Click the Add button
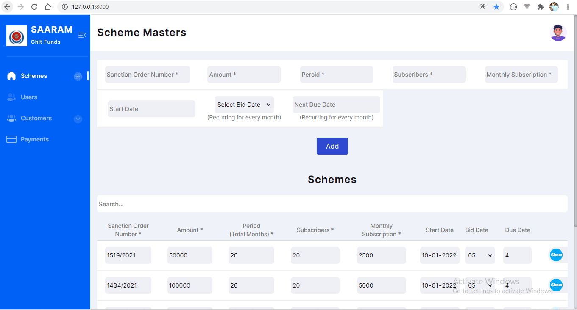Viewport: 577px width, 310px height. 332,146
